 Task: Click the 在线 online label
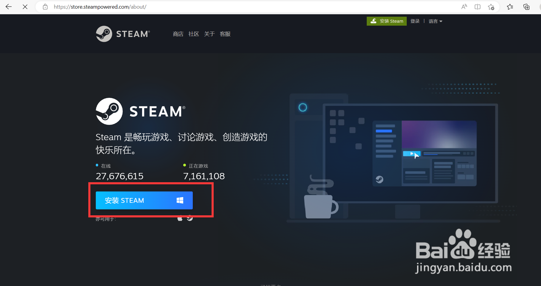click(x=106, y=166)
